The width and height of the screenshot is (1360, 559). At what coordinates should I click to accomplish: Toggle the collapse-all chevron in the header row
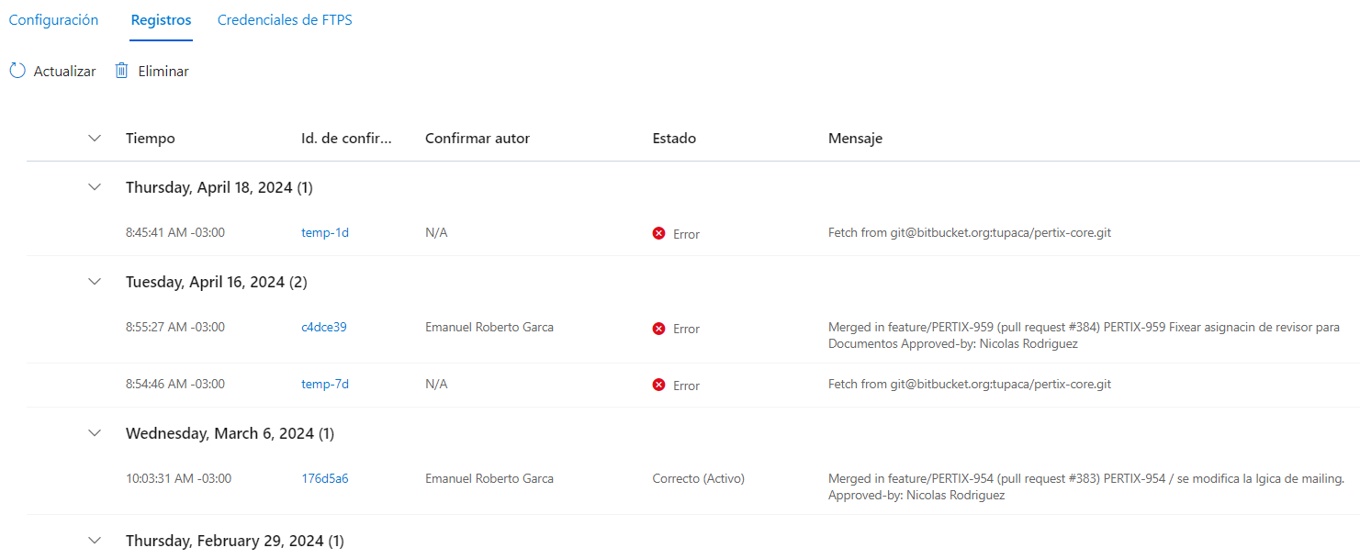click(x=94, y=138)
